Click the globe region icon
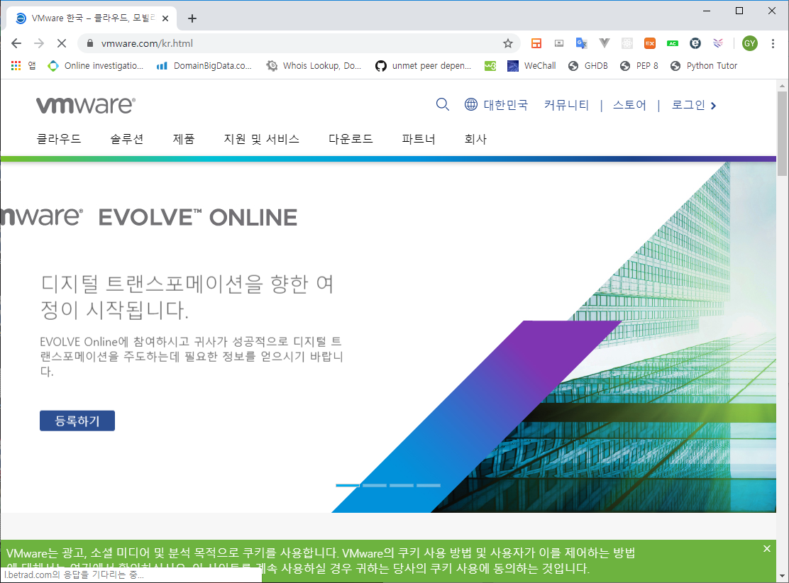 (x=471, y=104)
